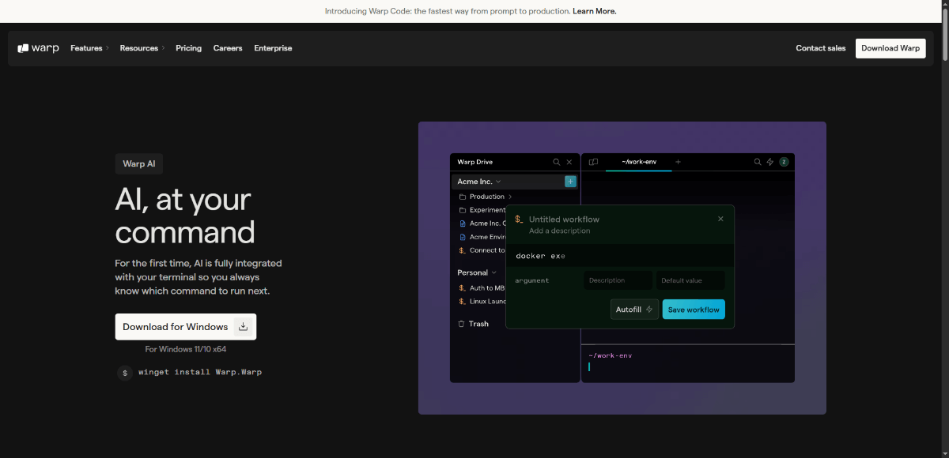
Task: Click the Learn More link in banner
Action: tap(595, 11)
